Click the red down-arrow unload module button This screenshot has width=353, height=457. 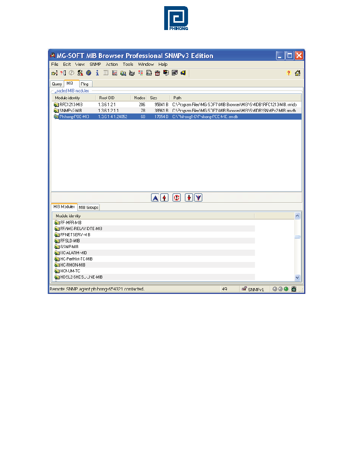(x=189, y=198)
